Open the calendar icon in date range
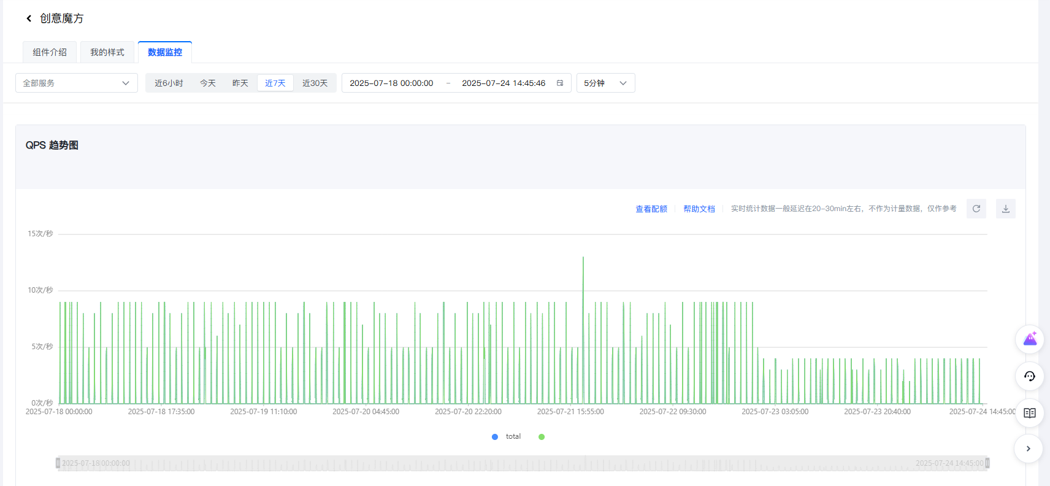Screen dimensions: 1050x486 pos(560,83)
